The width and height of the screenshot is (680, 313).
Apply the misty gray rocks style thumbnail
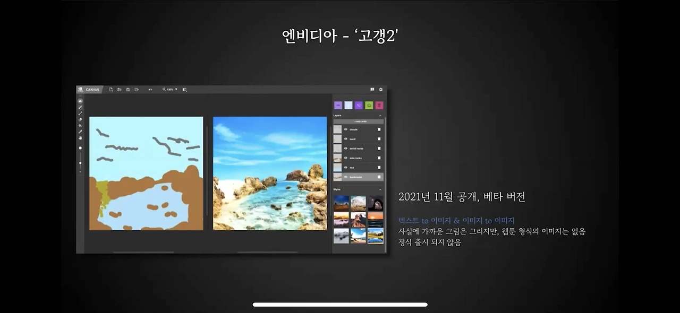point(342,236)
